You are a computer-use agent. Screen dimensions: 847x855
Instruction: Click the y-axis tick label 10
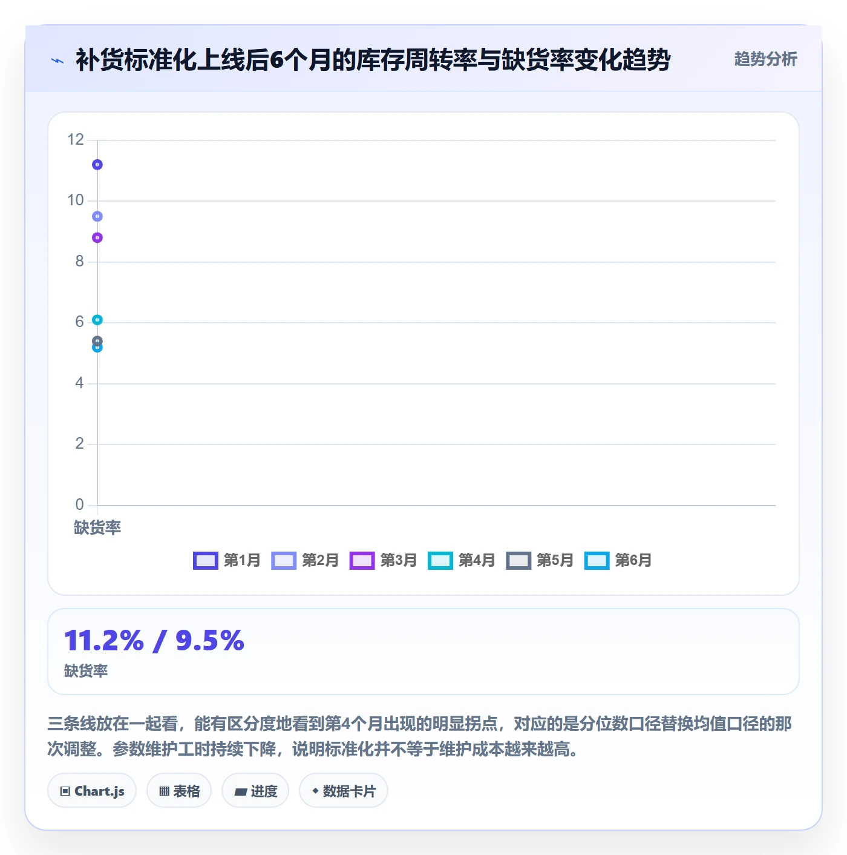pos(76,200)
